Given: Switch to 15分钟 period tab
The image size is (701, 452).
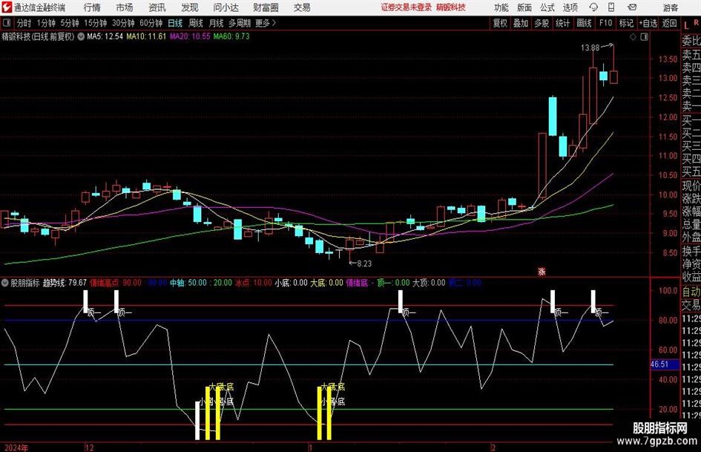Looking at the screenshot, I should click(96, 23).
